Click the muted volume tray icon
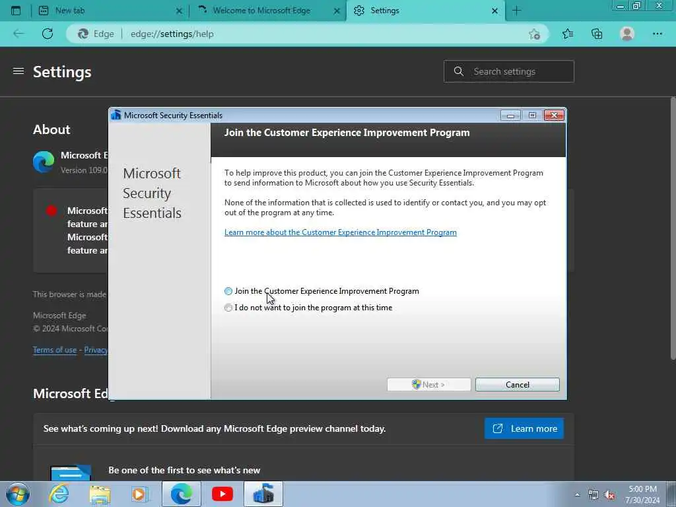Screen dimensions: 676x507 [609, 495]
